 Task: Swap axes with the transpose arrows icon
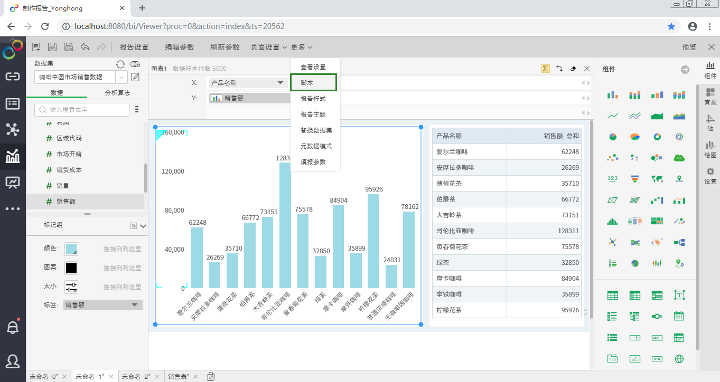click(x=559, y=69)
